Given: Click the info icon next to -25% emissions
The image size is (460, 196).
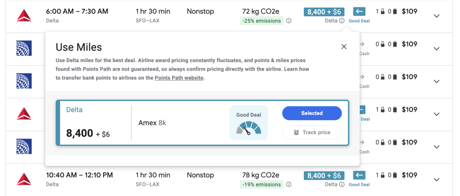Looking at the screenshot, I should pyautogui.click(x=289, y=21).
